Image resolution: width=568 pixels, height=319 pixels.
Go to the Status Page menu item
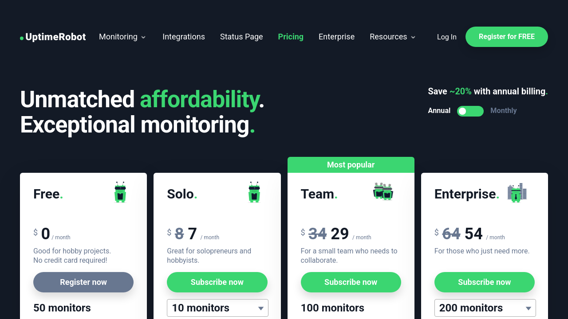tap(241, 37)
